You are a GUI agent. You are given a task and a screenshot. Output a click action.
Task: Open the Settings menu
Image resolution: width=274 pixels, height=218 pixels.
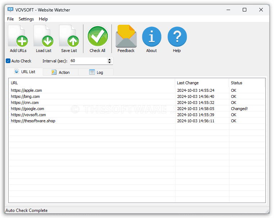(26, 19)
